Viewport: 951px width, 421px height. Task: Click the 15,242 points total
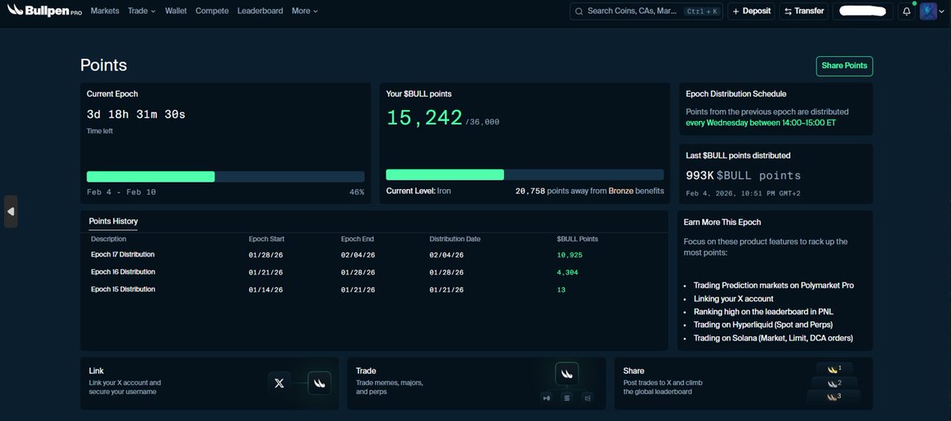424,118
